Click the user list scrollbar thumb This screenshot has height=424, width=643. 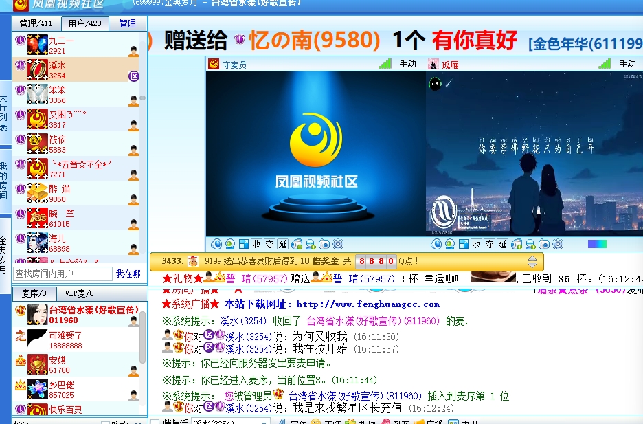142,98
